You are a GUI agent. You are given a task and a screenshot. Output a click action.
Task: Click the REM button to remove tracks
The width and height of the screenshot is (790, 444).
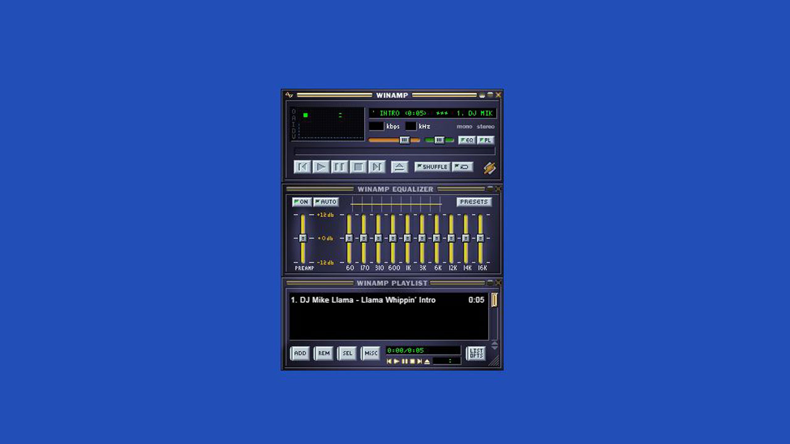(323, 353)
